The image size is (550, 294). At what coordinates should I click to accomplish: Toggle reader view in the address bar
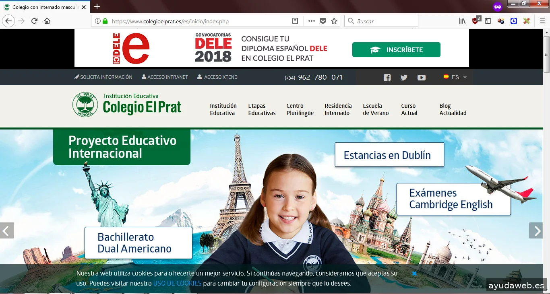[295, 21]
